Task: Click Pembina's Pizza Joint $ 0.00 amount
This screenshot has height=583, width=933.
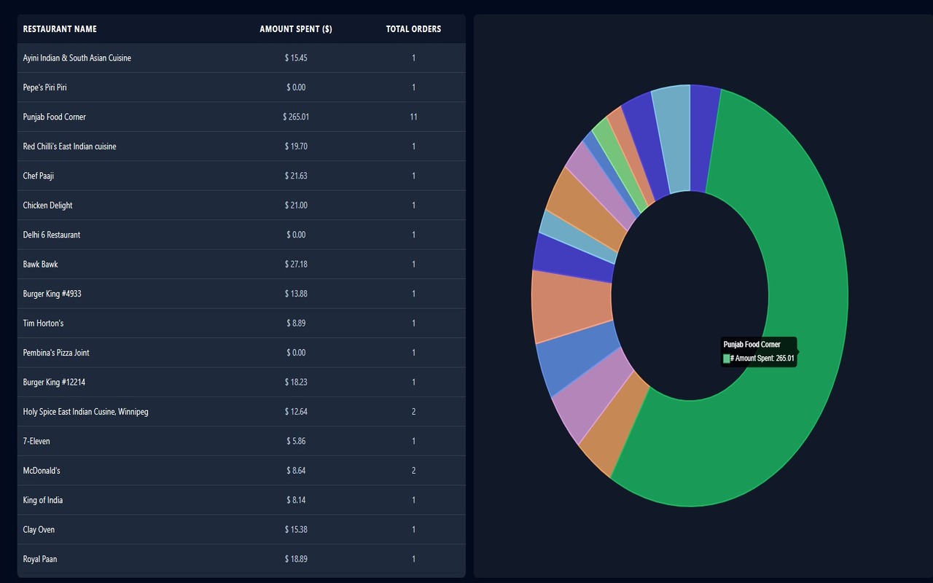Action: click(x=296, y=353)
